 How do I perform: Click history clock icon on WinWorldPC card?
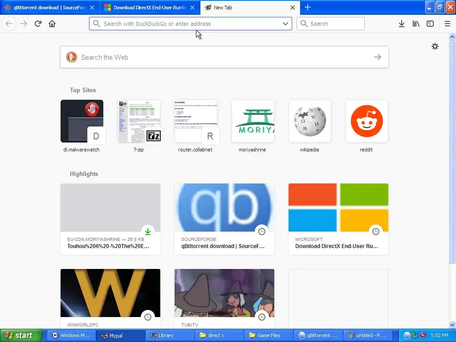[148, 317]
